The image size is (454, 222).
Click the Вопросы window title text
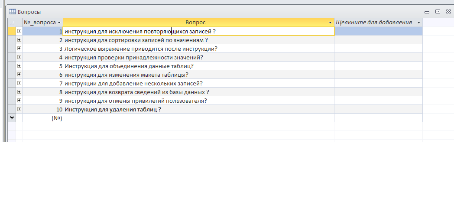click(x=29, y=12)
